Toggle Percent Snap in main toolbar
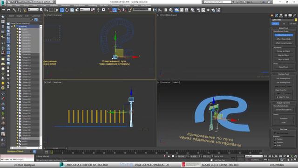Image resolution: width=298 pixels, height=168 pixels. [x=119, y=10]
